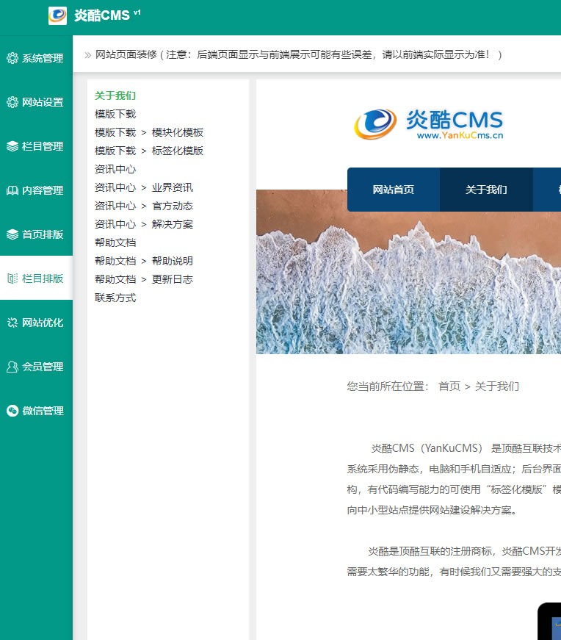
Task: Click the layout icon beside 栏目排版
Action: [12, 278]
